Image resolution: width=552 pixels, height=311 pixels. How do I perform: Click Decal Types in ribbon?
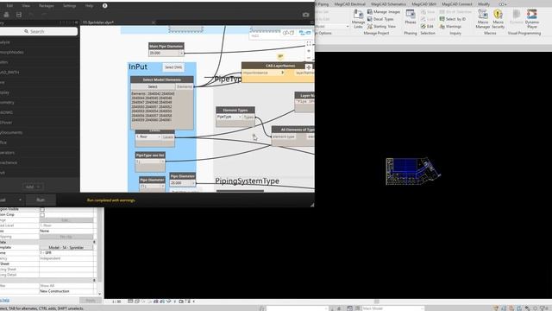(x=380, y=19)
